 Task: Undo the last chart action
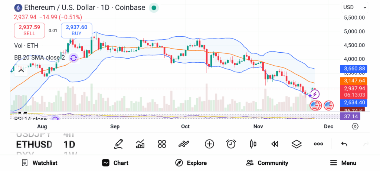[x=344, y=144]
